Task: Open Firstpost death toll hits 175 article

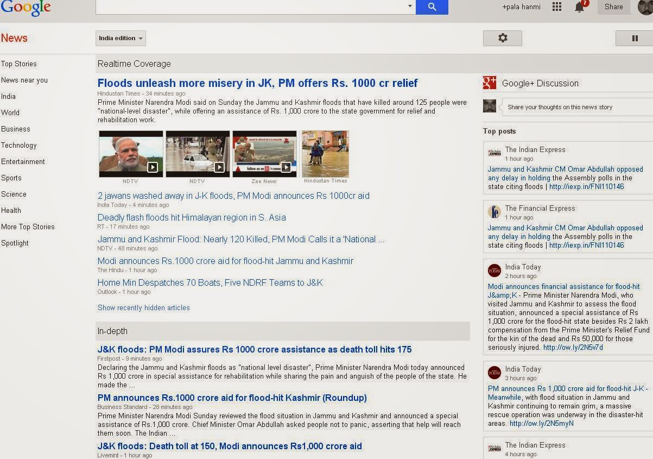Action: 255,349
